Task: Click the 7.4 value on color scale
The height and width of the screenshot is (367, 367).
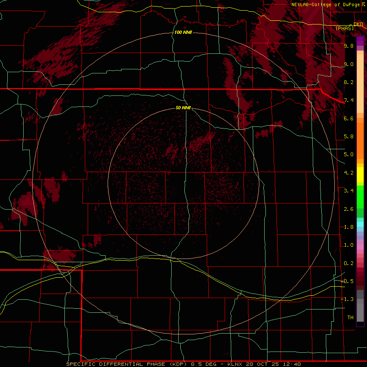Action: click(x=349, y=100)
